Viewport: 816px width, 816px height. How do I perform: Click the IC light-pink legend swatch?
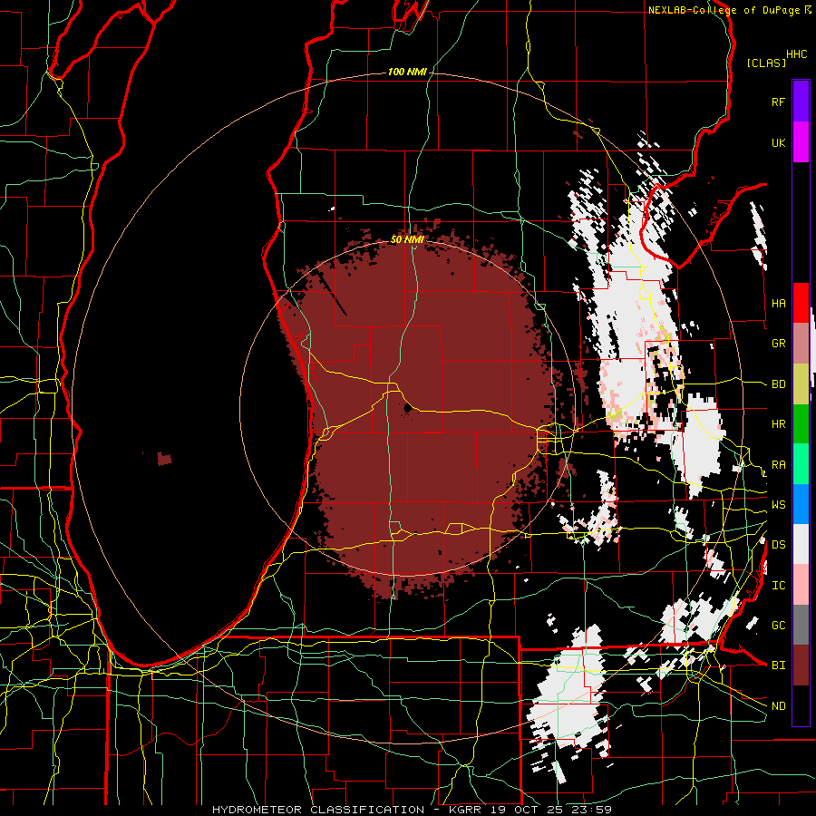pyautogui.click(x=801, y=585)
